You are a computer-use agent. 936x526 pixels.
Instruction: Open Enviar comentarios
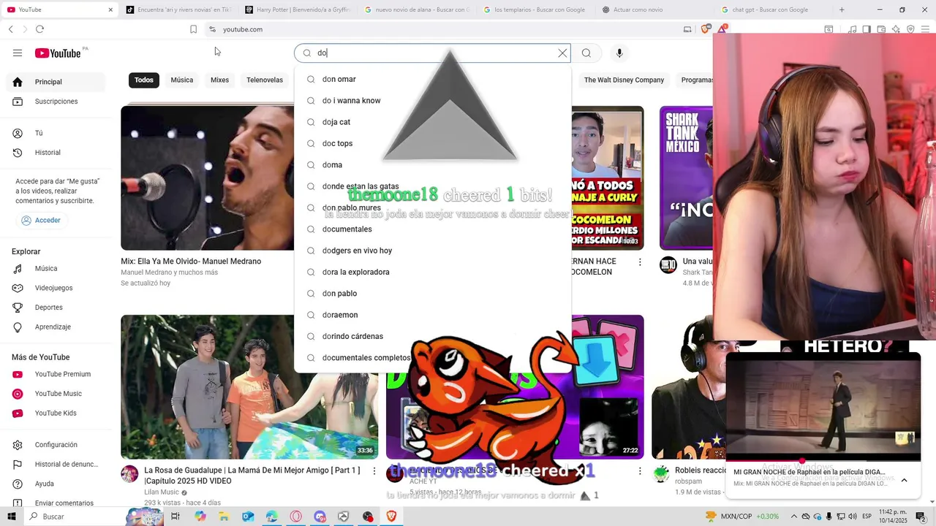[57, 503]
